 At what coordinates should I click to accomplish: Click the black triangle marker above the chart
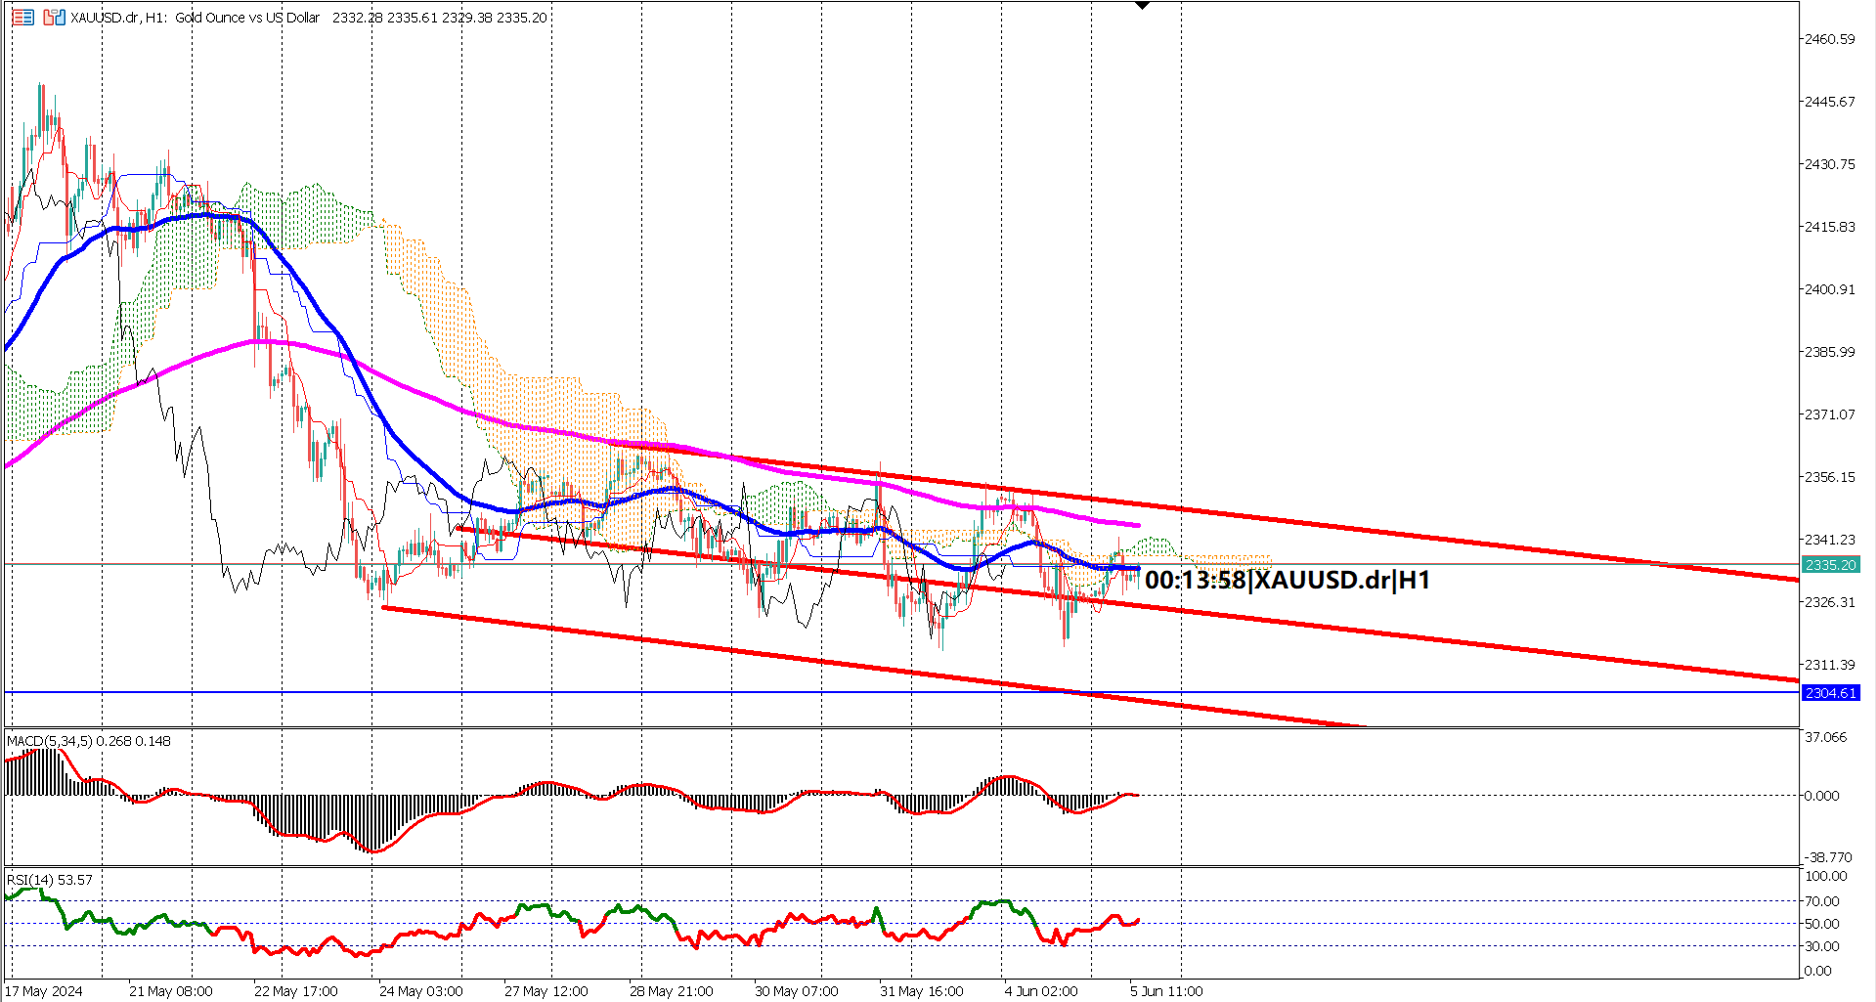pos(1141,6)
